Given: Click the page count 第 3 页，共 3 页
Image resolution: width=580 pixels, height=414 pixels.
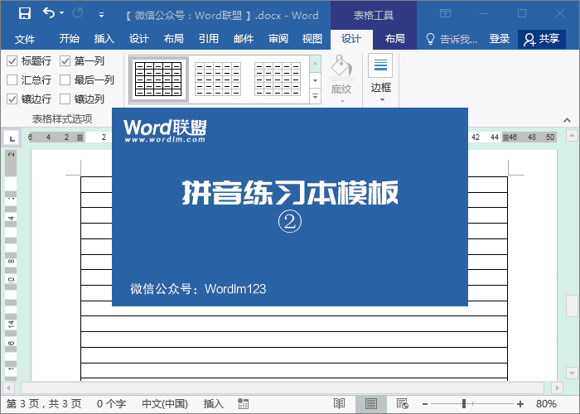Looking at the screenshot, I should tap(44, 404).
